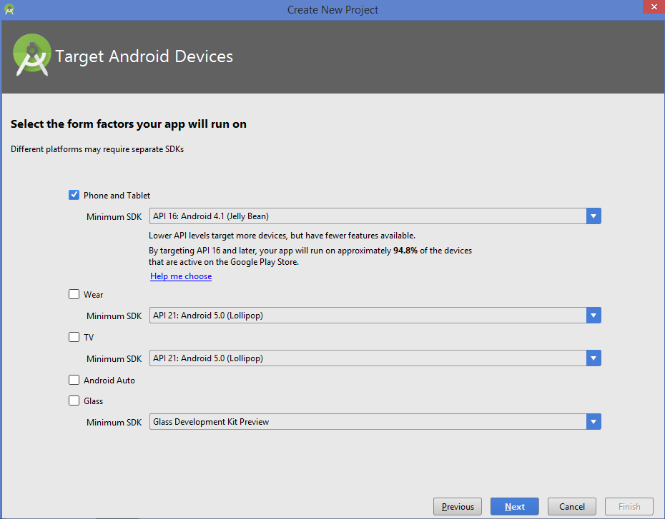The width and height of the screenshot is (665, 519).
Task: Check the Android Auto option
Action: pyautogui.click(x=74, y=380)
